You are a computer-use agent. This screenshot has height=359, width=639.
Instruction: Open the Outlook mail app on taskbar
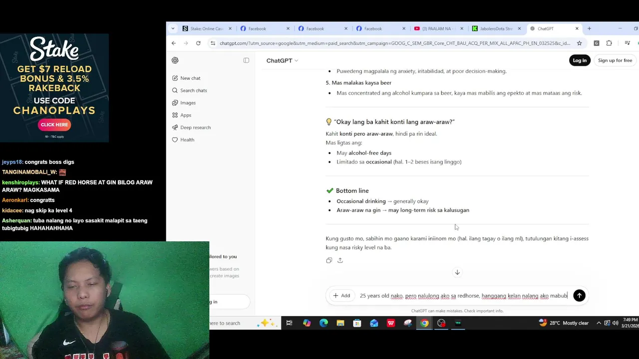(374, 323)
